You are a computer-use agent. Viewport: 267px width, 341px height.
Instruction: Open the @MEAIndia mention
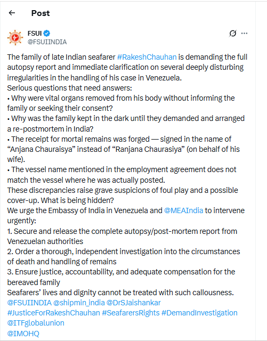pyautogui.click(x=184, y=210)
